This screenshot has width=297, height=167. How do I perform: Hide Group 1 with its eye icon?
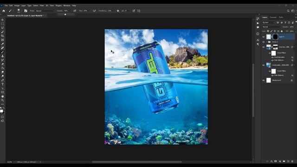click(x=264, y=42)
